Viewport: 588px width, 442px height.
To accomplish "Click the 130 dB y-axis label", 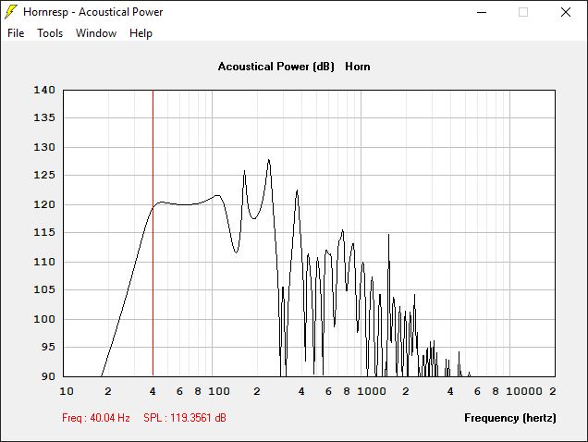I will pos(44,147).
